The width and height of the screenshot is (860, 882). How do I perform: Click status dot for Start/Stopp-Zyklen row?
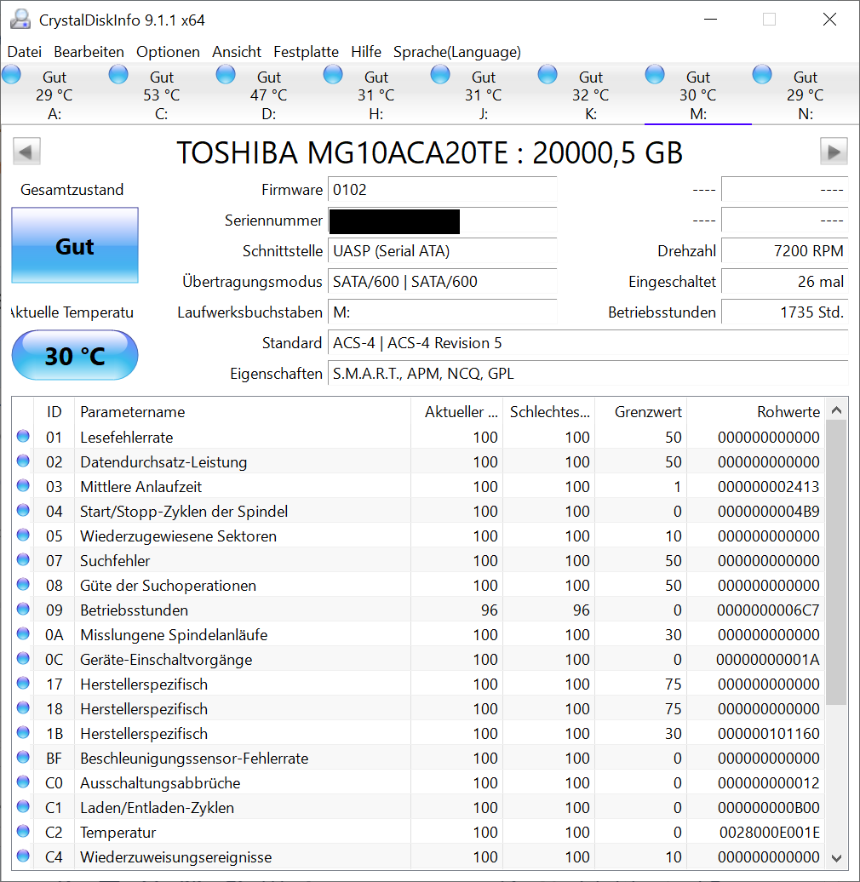pyautogui.click(x=23, y=510)
